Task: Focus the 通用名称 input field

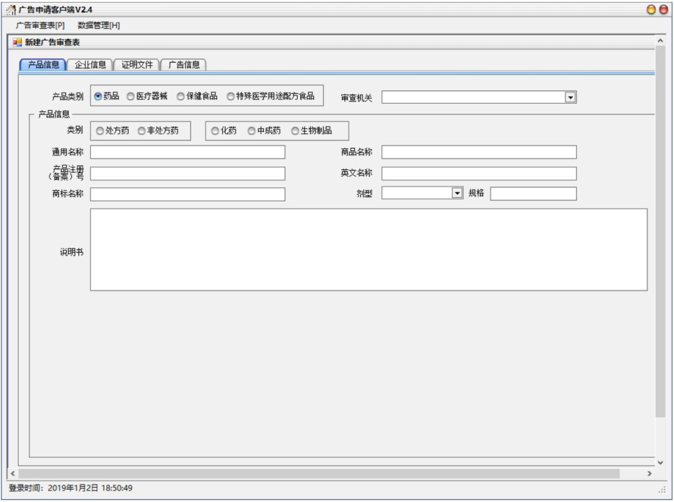Action: tap(187, 152)
